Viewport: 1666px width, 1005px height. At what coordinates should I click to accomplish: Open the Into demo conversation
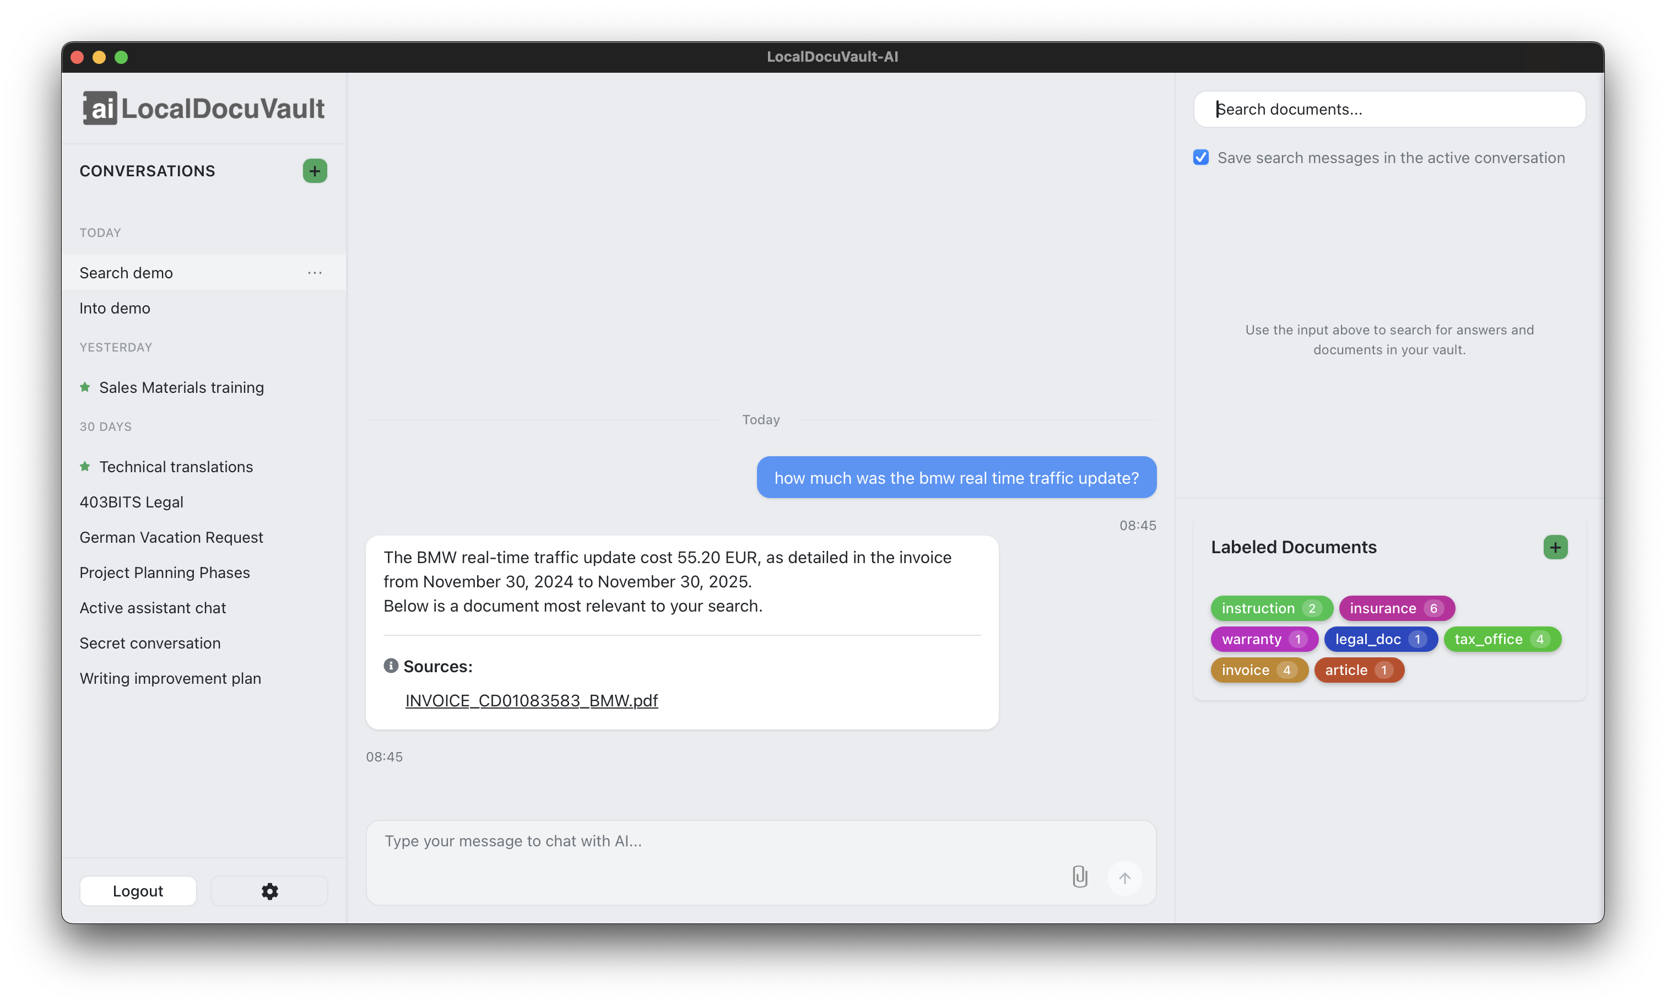203,307
